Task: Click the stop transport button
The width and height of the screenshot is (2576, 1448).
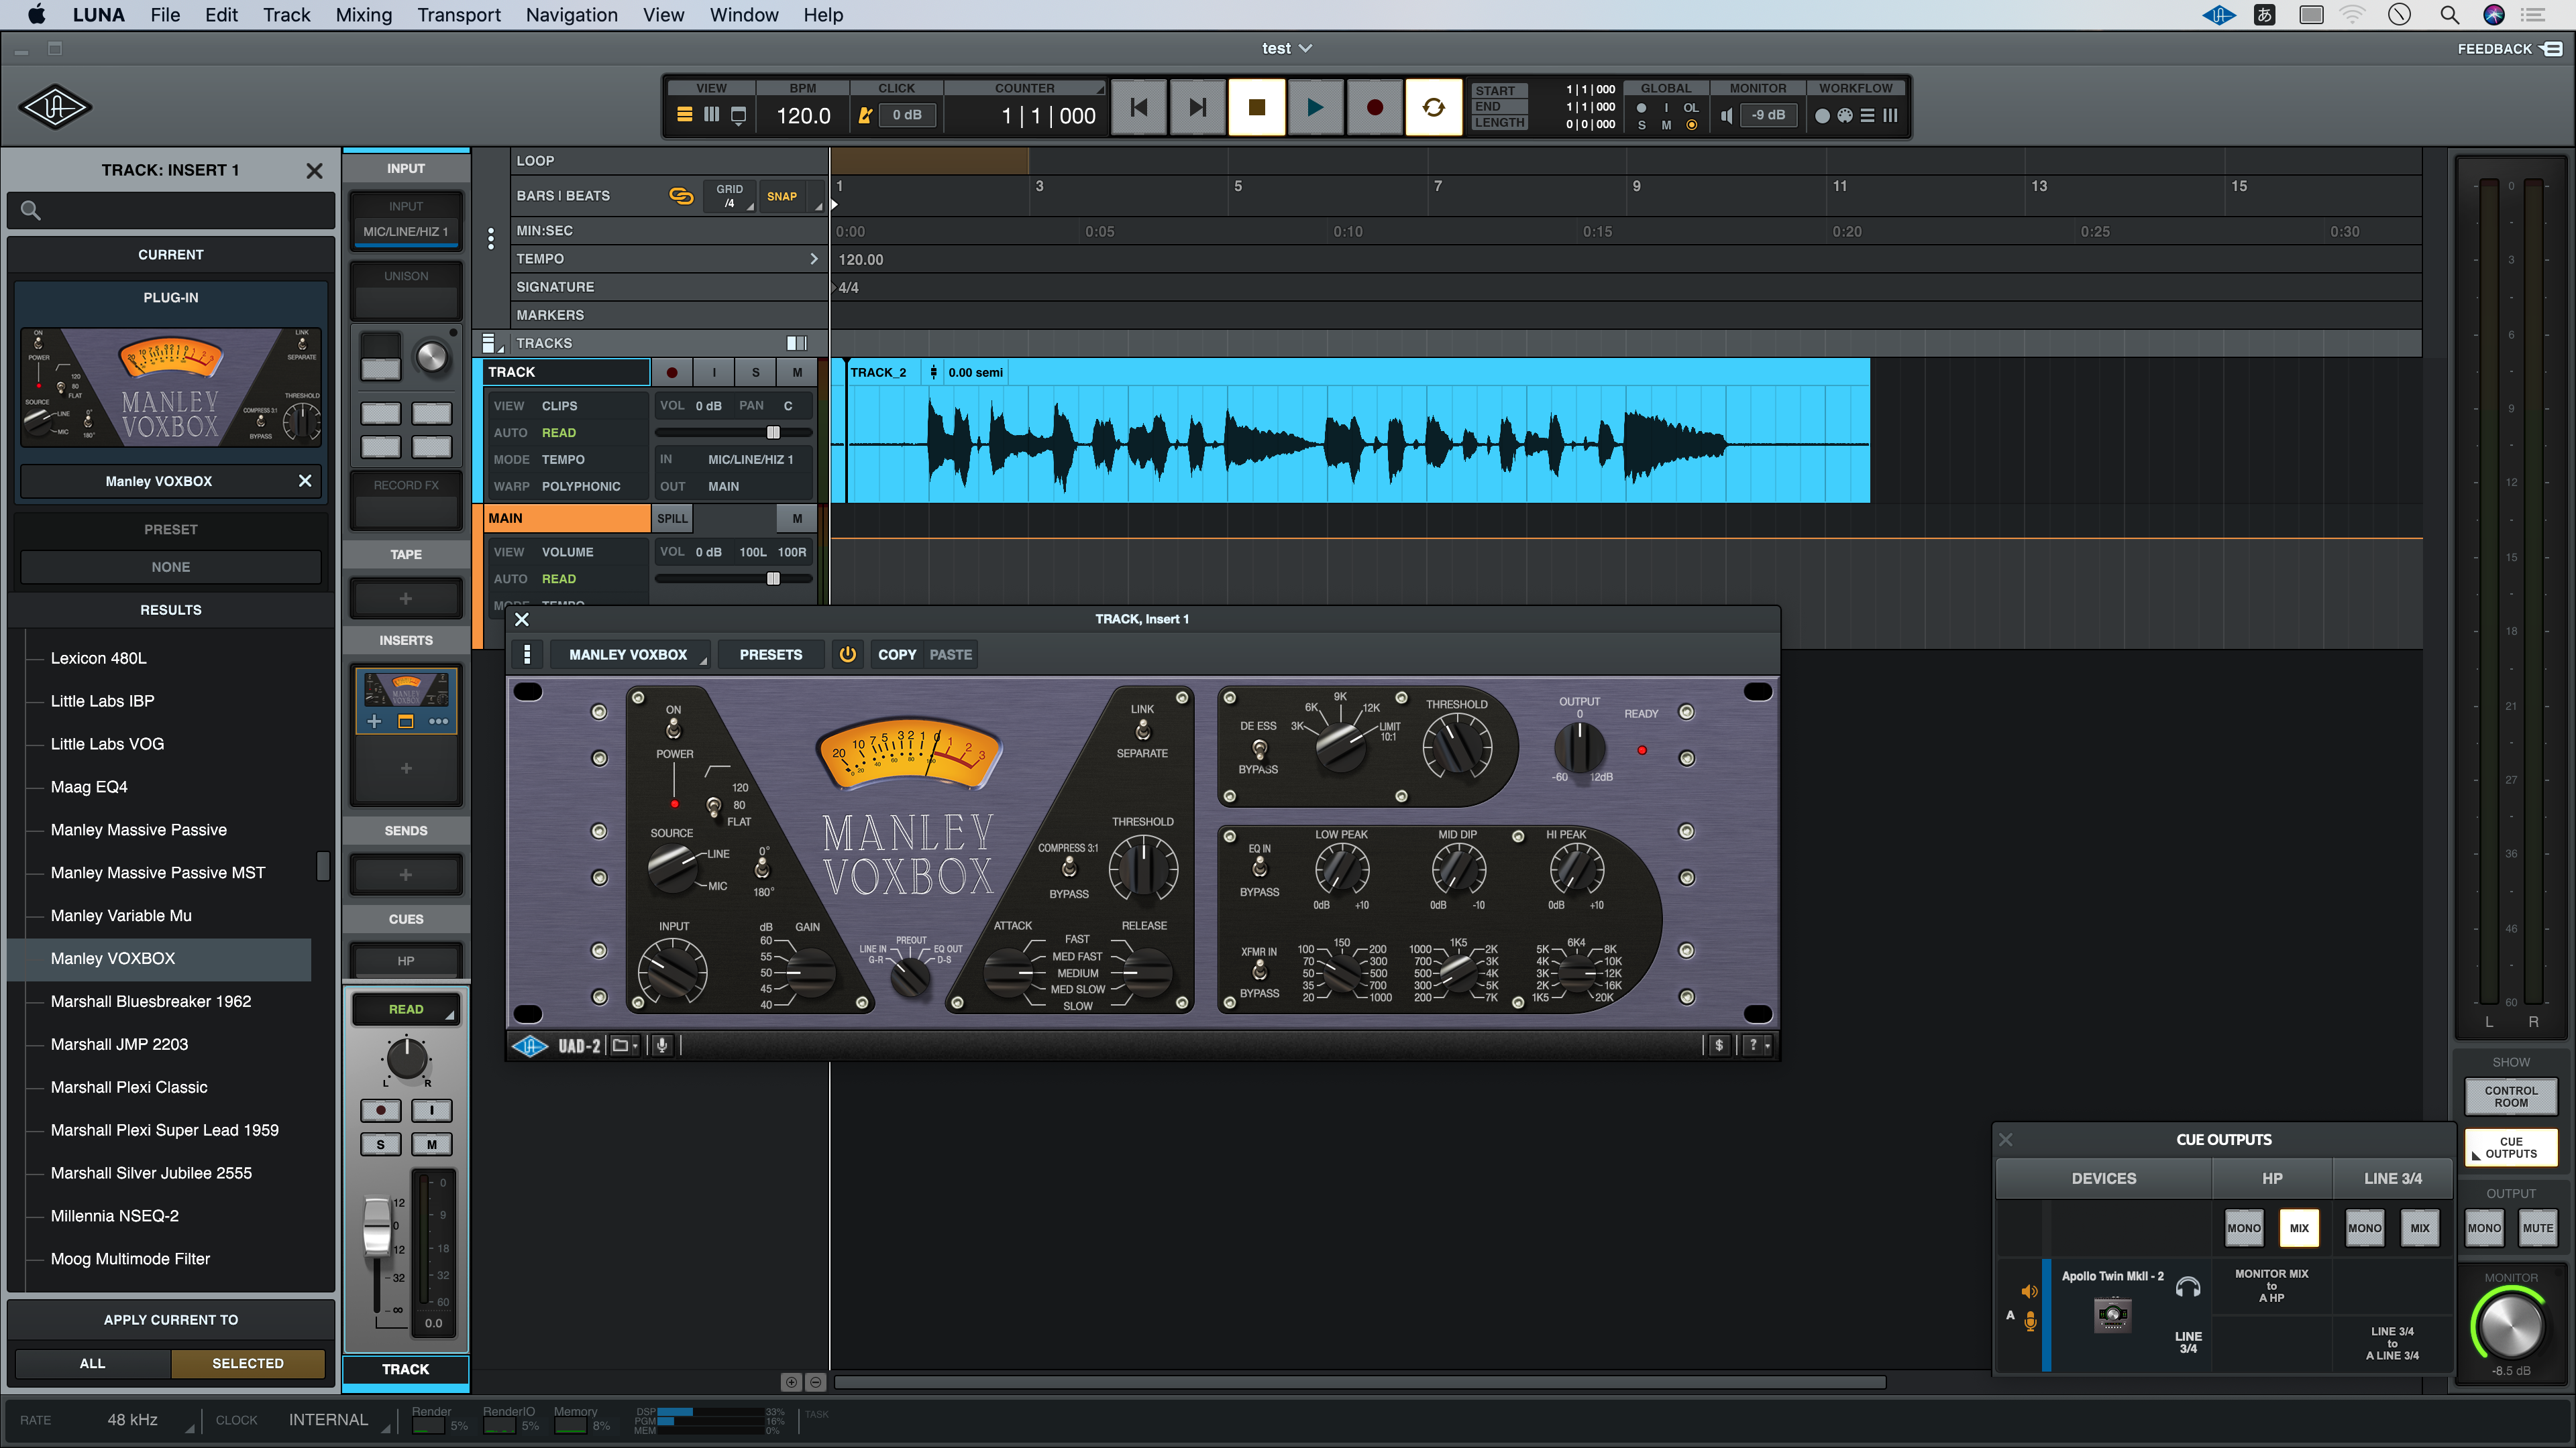Action: 1256,107
